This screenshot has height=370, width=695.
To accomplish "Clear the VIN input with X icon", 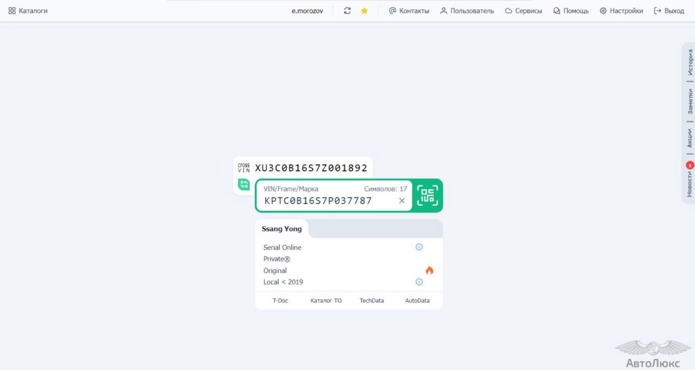I will 402,201.
